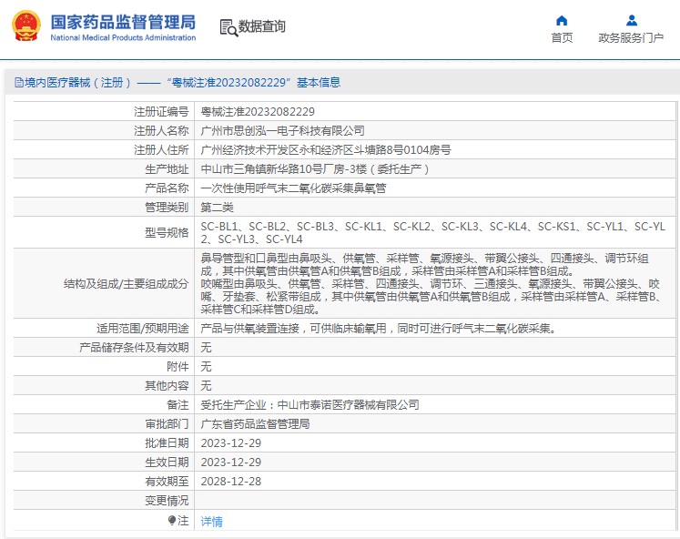680x539 pixels.
Task: Select registrant name 广州市思创泓一电子科技有限公司
Action: pos(282,131)
